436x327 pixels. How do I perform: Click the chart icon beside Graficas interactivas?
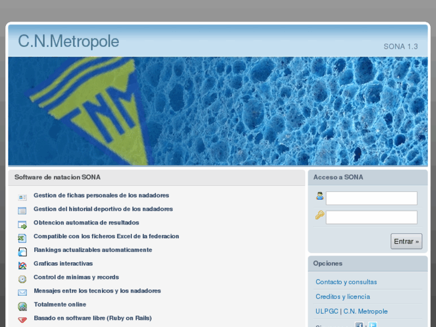pos(22,265)
